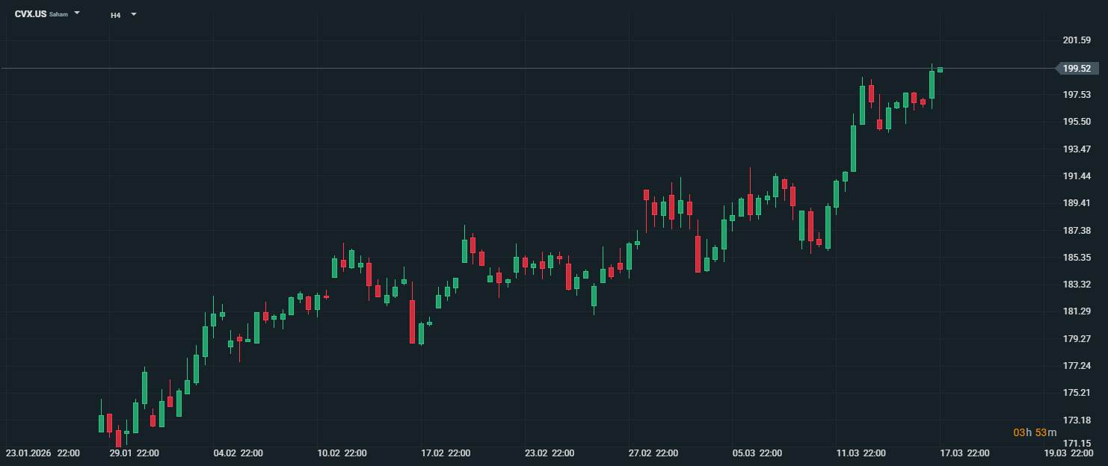Click the 10.02 22:00 time label
Screen dimensions: 1108x466
point(342,453)
